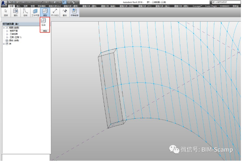The width and height of the screenshot is (242, 163).
Task: Open the 绘制 (Draw) ribbon button
Action: point(25,12)
